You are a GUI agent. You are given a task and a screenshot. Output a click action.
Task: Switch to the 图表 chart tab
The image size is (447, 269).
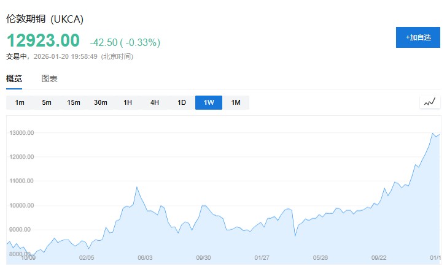point(50,78)
